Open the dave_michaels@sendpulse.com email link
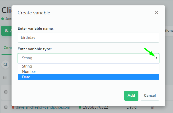Screen dimensions: 173x113 43,107
